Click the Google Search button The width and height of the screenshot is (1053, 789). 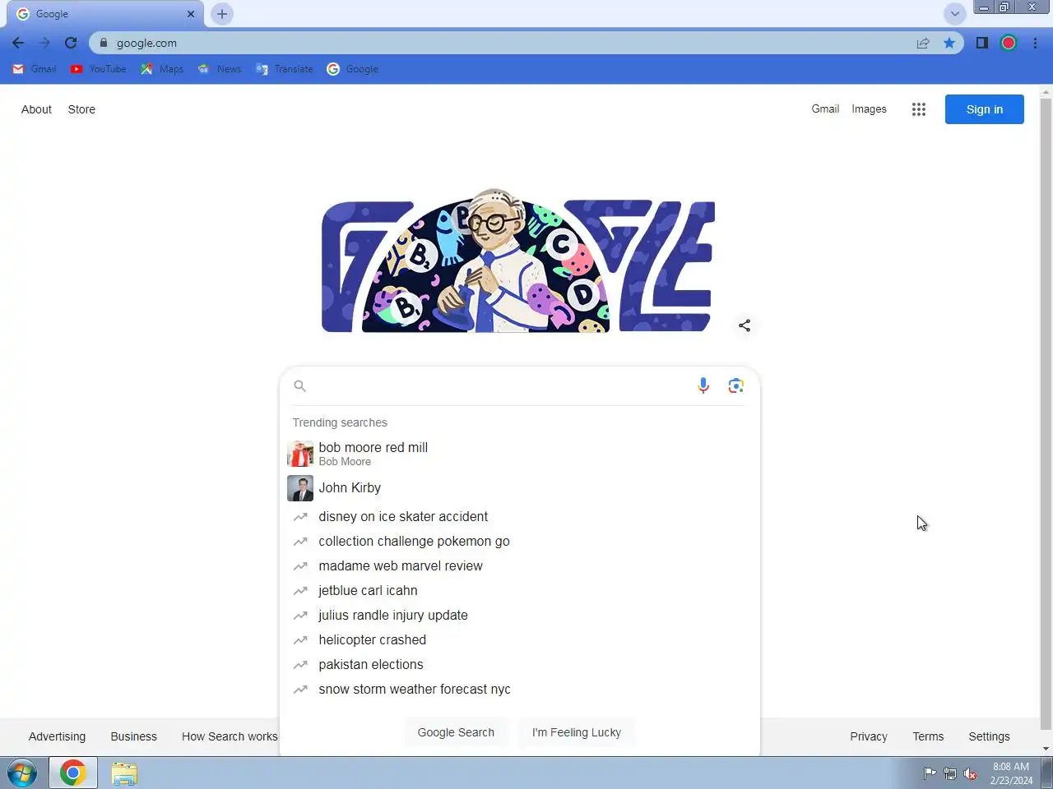pyautogui.click(x=456, y=732)
